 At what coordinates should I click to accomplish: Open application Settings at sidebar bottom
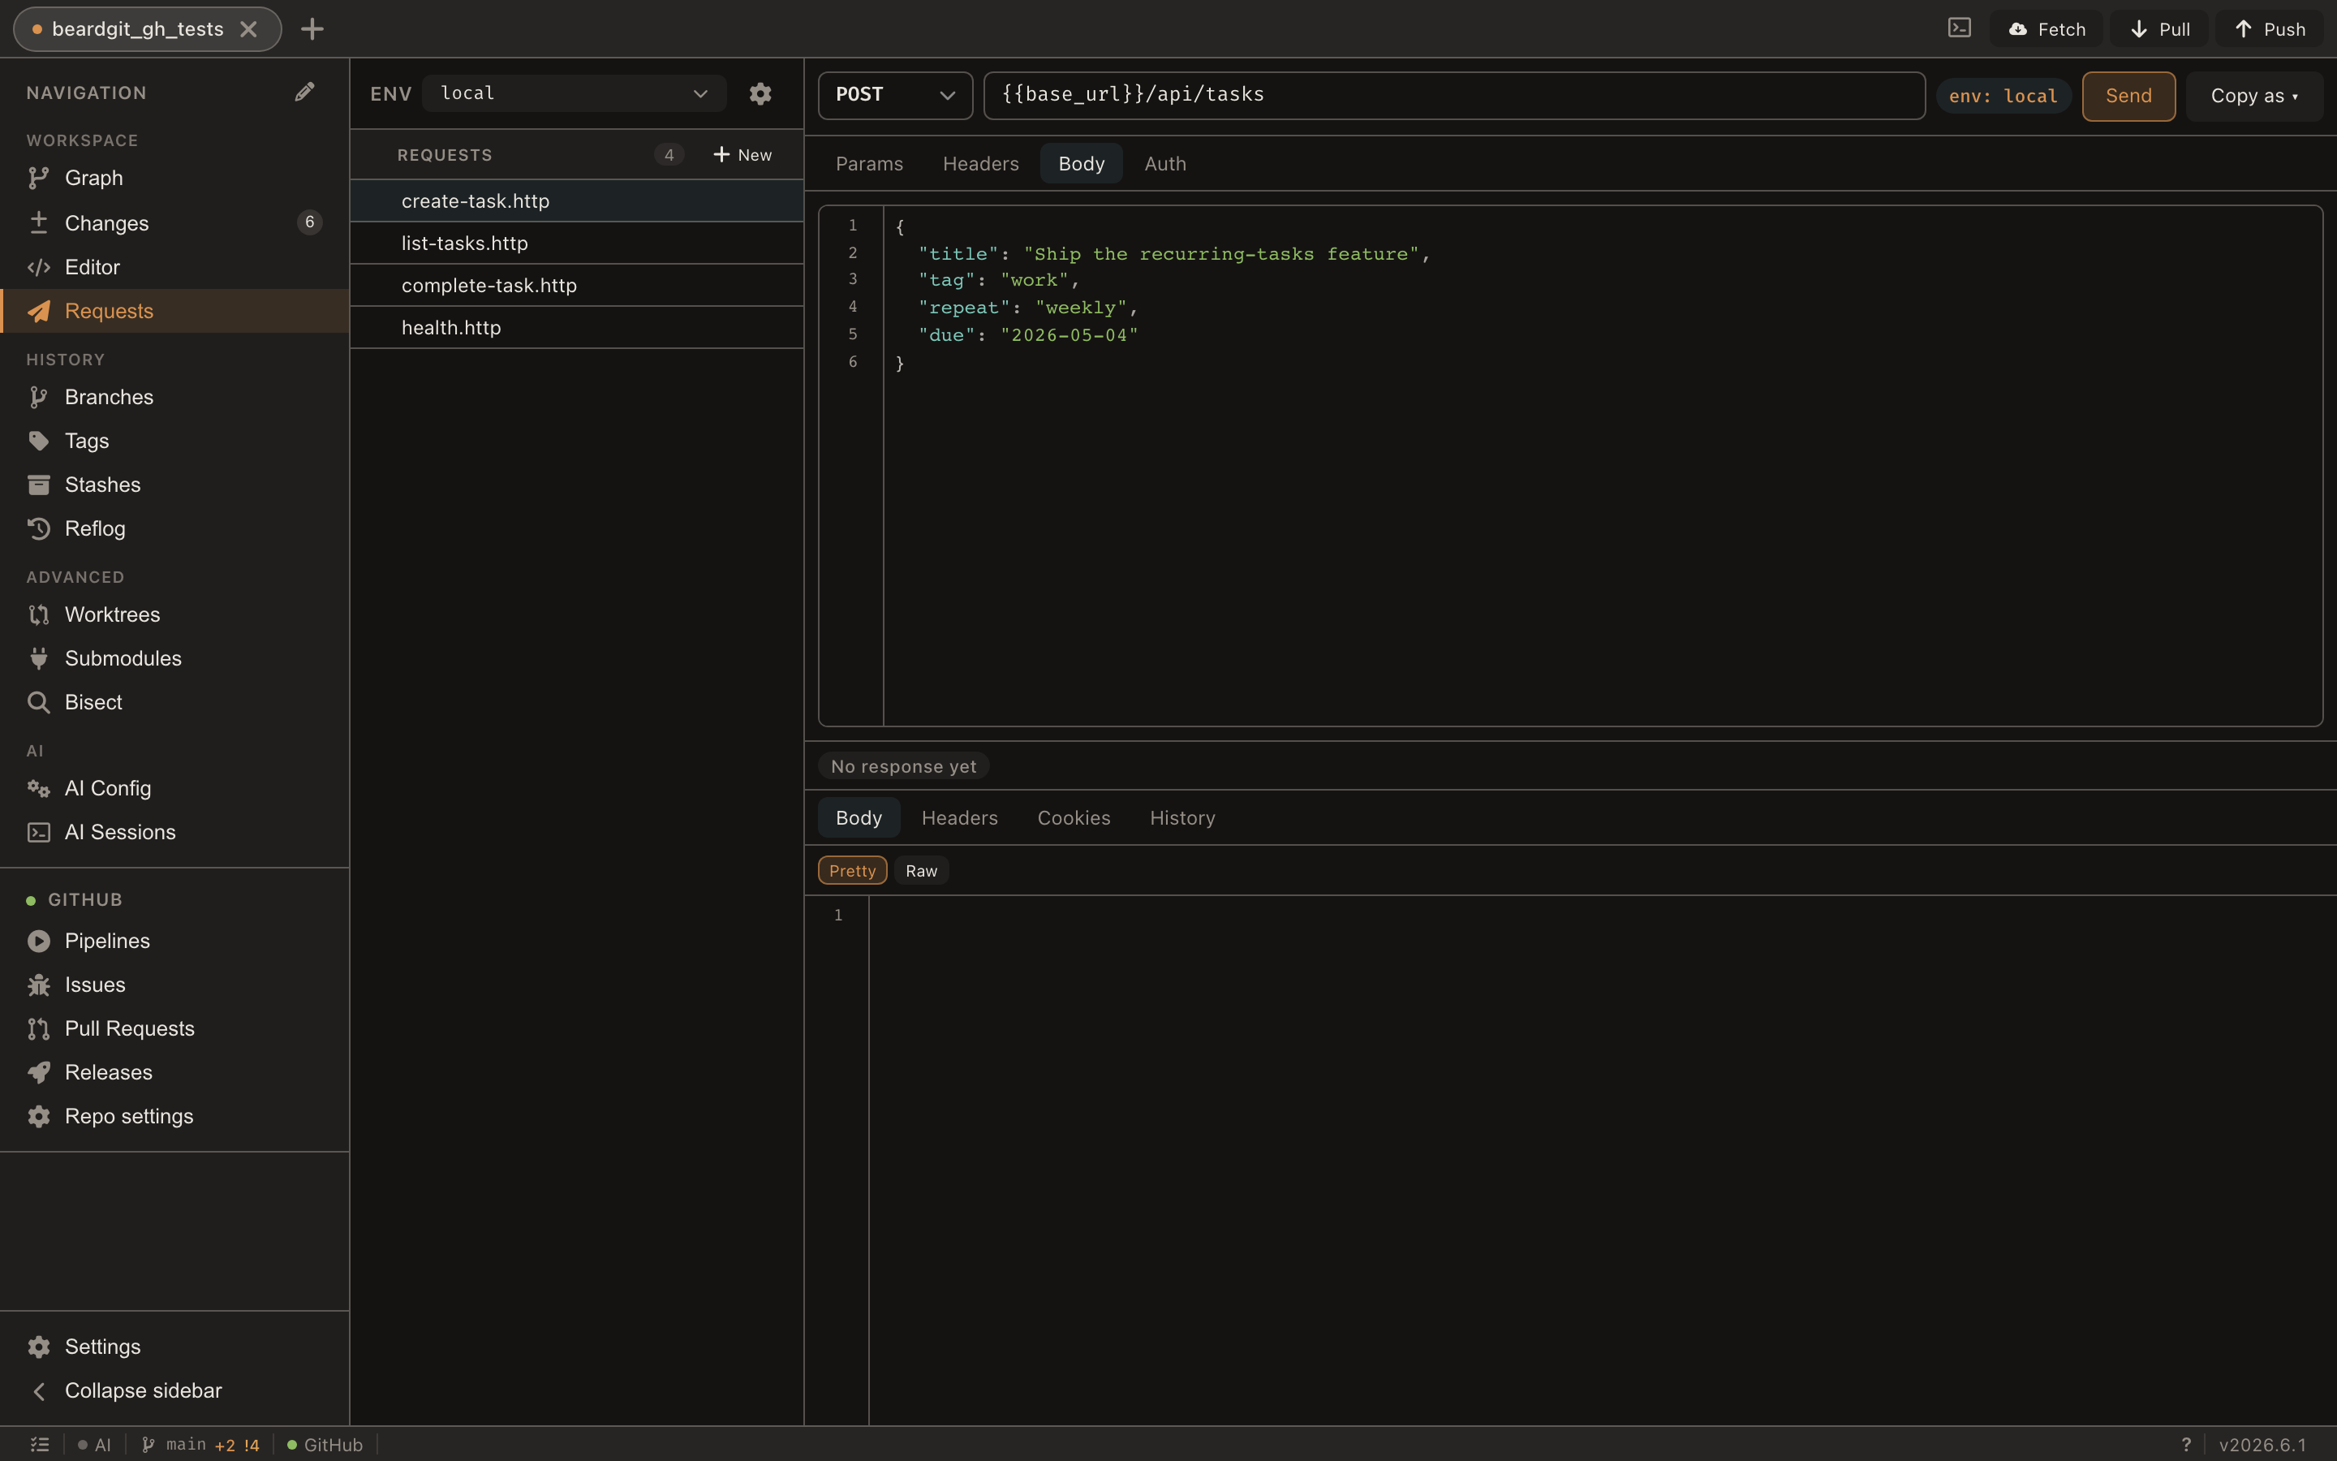pyautogui.click(x=174, y=1346)
